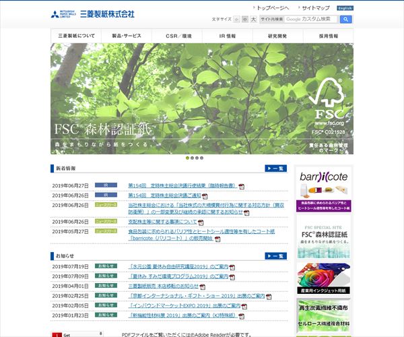
Task: Open PDF icon beside 2019年06月27日 news item
Action: click(x=242, y=186)
